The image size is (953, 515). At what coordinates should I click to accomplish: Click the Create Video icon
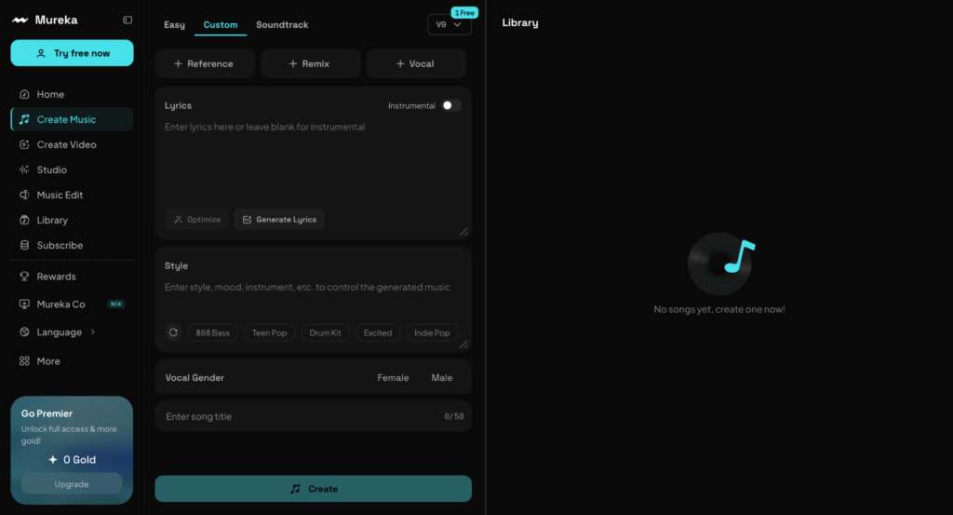[24, 144]
